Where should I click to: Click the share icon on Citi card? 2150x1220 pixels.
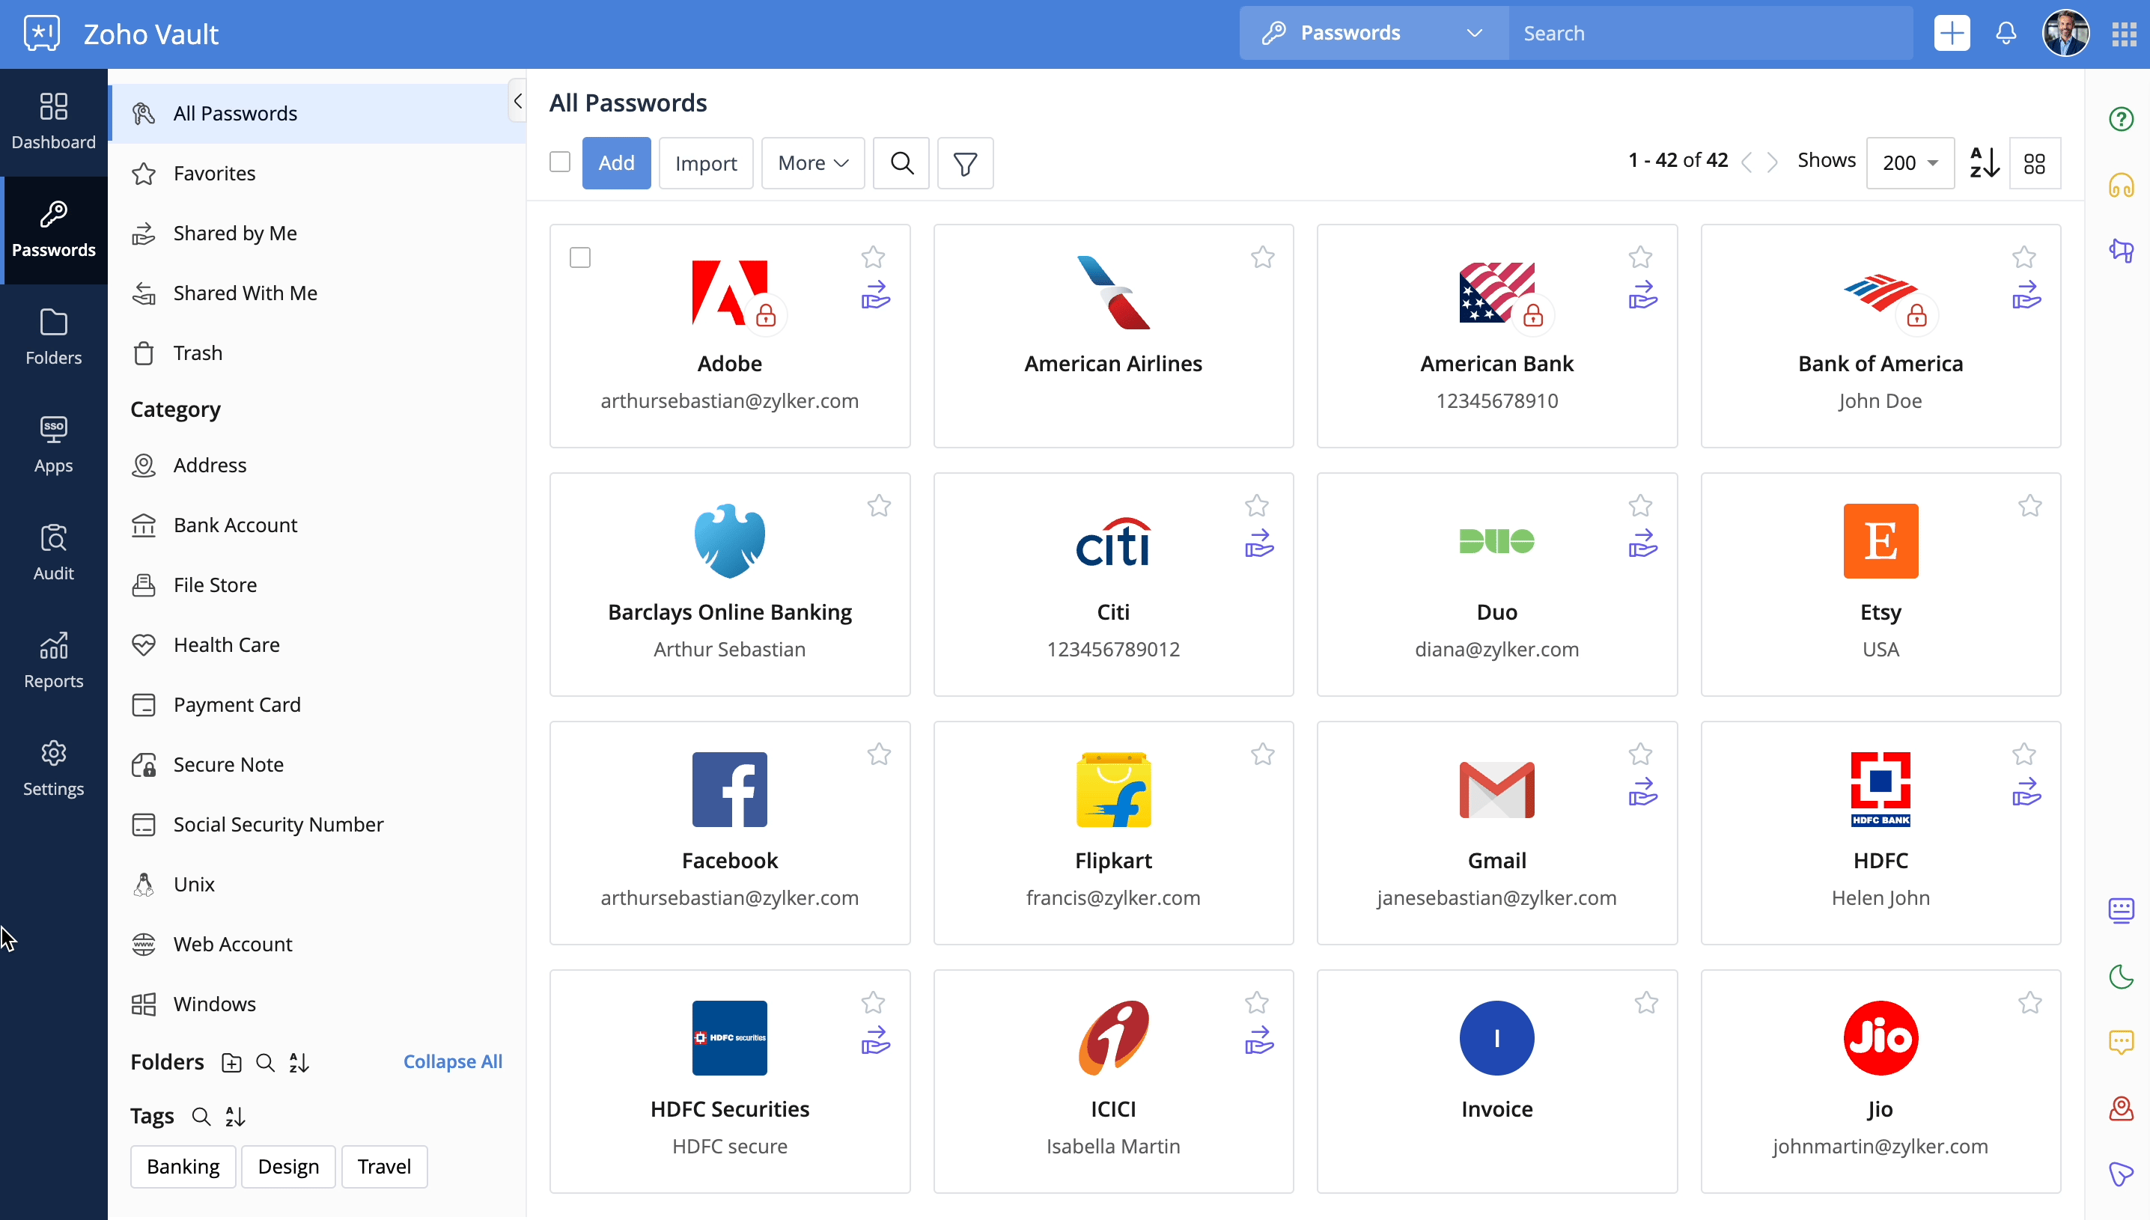(1258, 543)
